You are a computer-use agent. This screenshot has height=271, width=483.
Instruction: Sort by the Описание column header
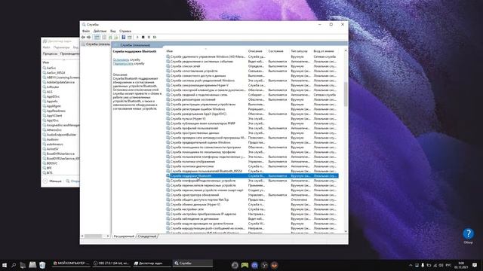tap(255, 51)
